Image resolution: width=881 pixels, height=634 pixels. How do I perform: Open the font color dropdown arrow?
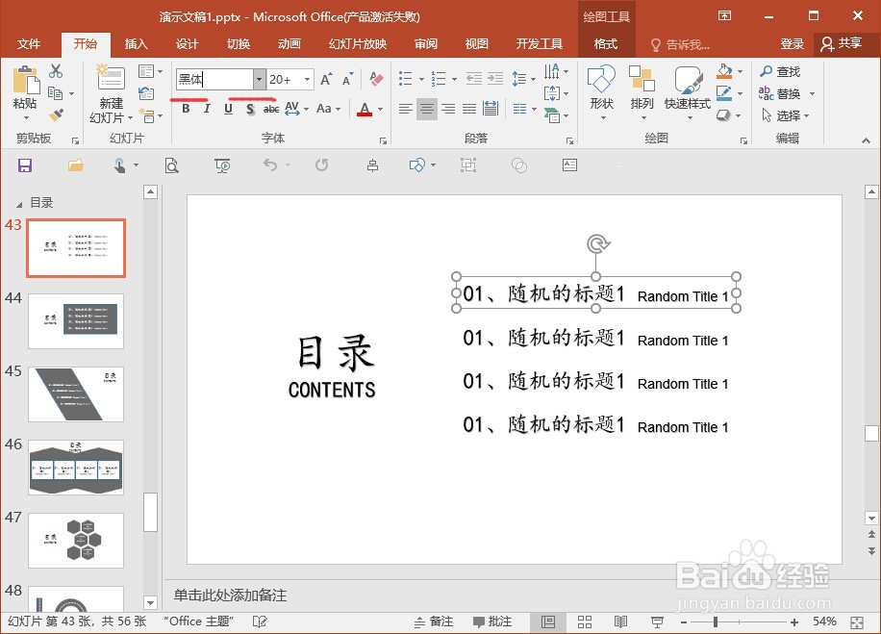click(x=379, y=109)
